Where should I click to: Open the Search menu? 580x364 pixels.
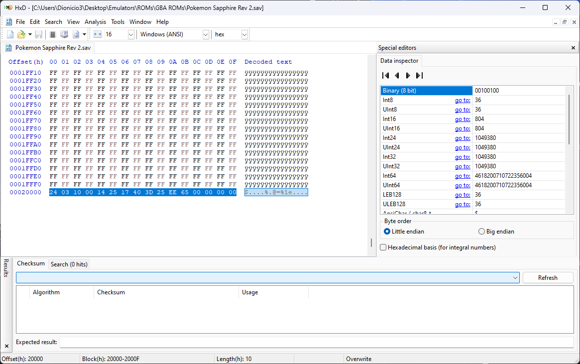tap(53, 22)
